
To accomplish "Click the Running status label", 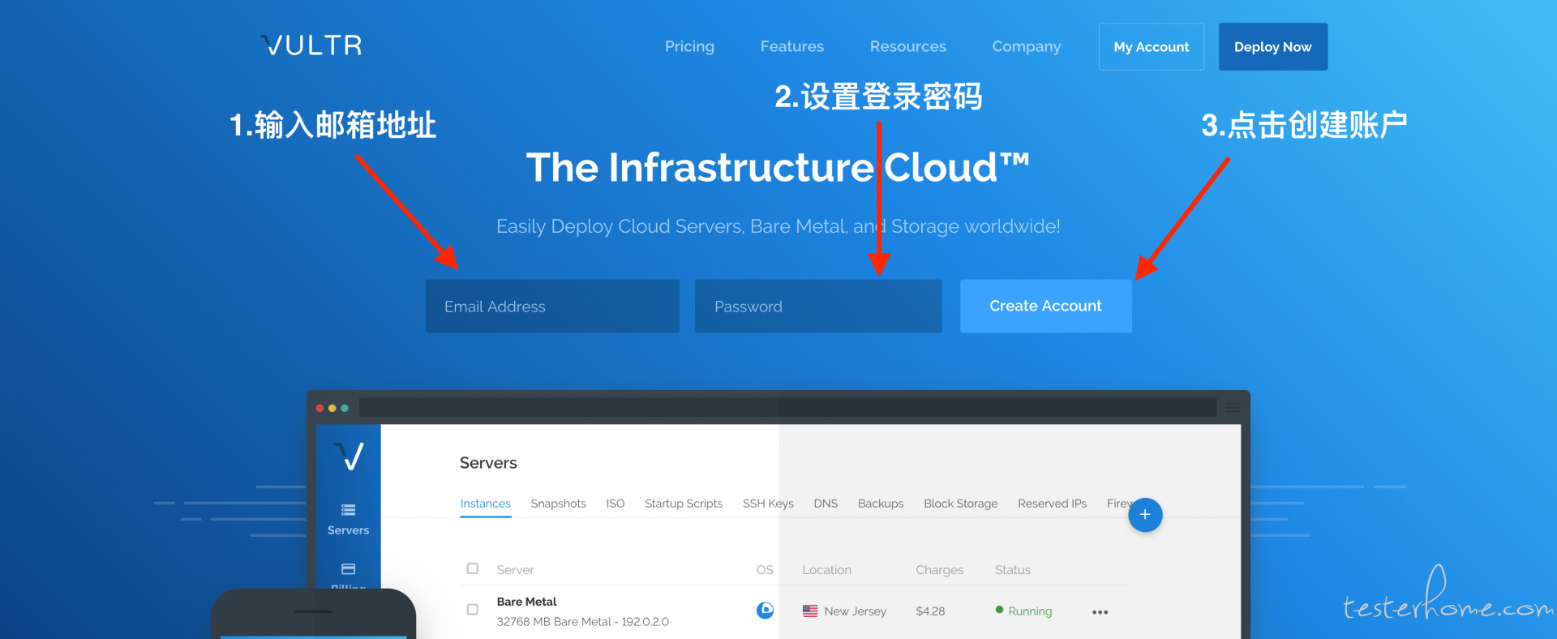I will [1030, 611].
